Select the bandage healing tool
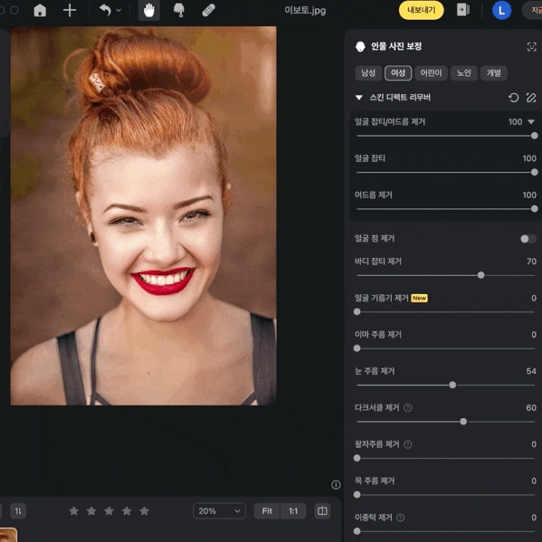Screen dimensions: 542x542 coord(209,10)
